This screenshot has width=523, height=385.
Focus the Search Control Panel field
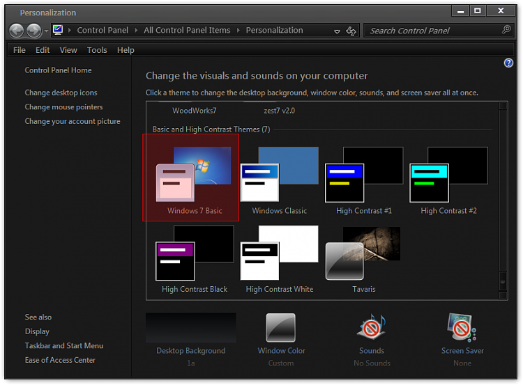pos(439,31)
